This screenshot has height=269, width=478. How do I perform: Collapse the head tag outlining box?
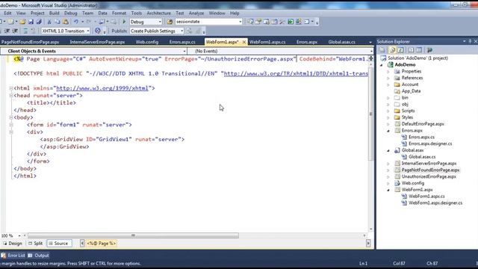point(11,96)
